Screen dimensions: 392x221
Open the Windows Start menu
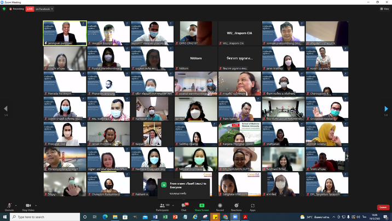click(x=4, y=217)
